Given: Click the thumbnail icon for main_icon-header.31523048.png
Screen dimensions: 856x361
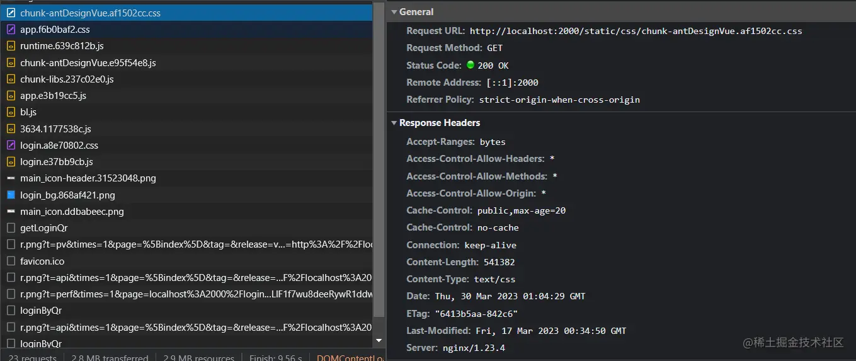Looking at the screenshot, I should 11,178.
